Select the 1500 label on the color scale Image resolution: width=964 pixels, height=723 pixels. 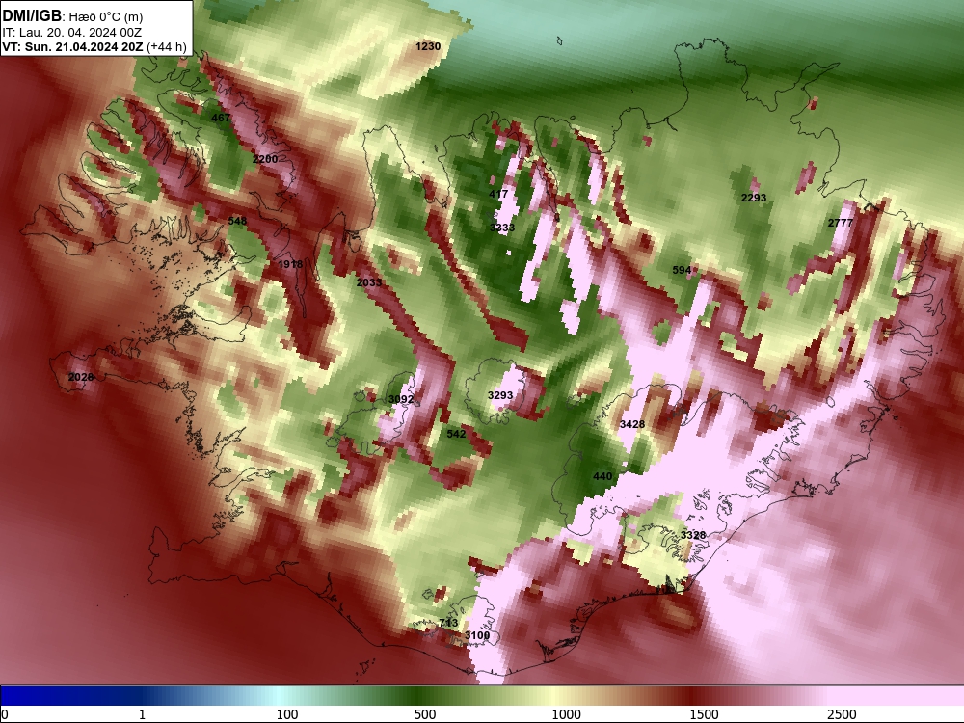704,714
